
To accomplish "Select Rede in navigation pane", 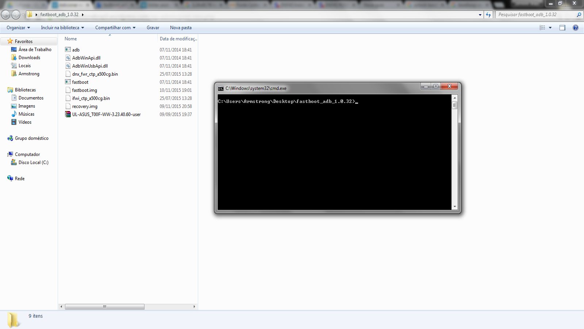I will click(20, 179).
